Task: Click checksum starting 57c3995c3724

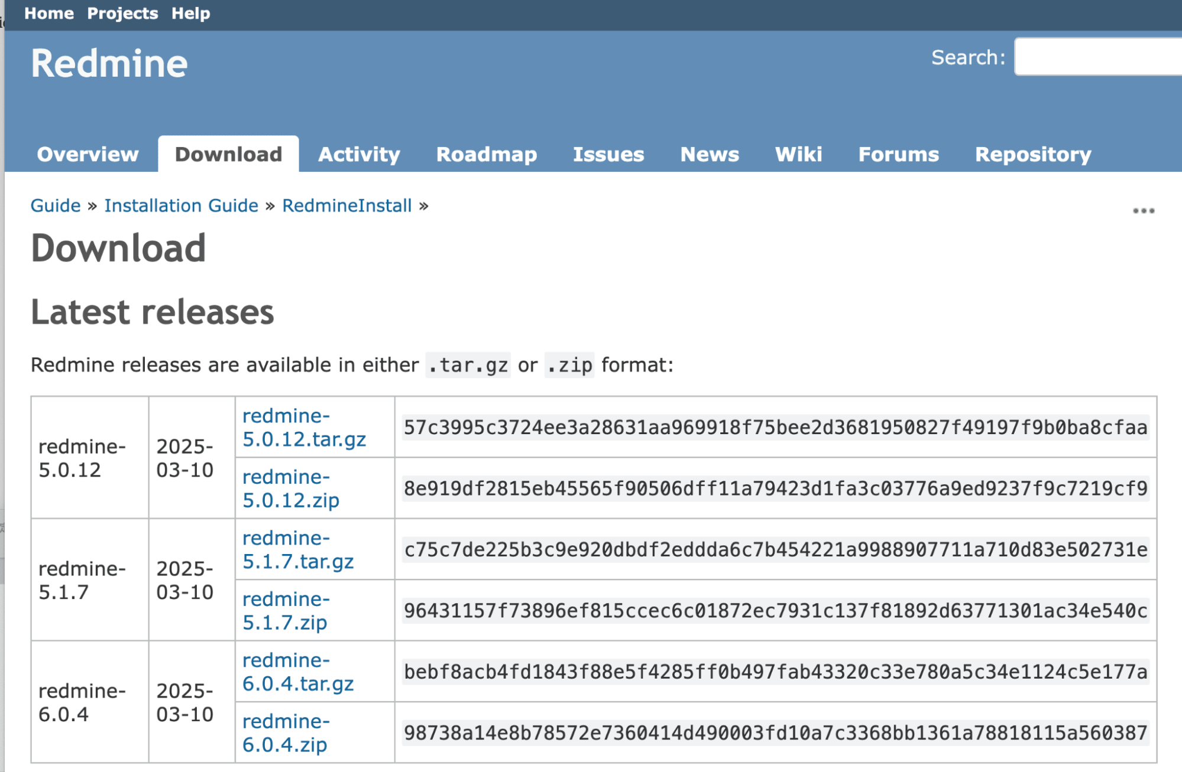Action: point(775,428)
